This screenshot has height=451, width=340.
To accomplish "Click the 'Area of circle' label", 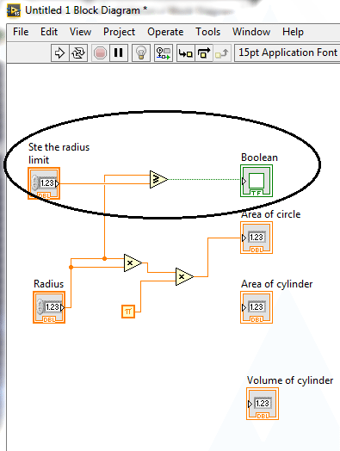I will pyautogui.click(x=270, y=214).
